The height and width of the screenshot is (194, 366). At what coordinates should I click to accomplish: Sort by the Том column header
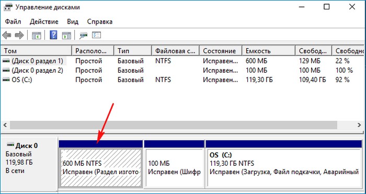pos(36,51)
